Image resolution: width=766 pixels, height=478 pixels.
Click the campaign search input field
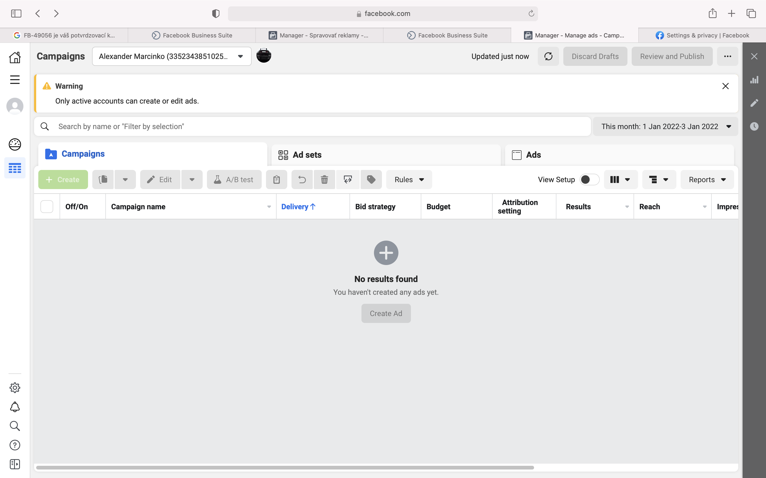click(x=313, y=126)
